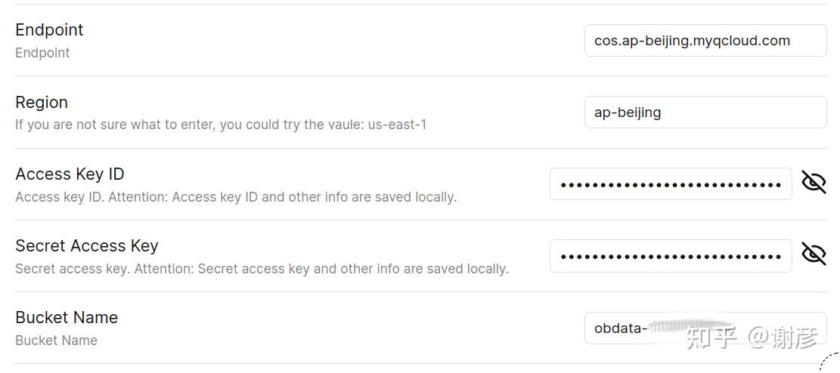Click the Access key ID saved-locally notice
The width and height of the screenshot is (840, 373).
(236, 197)
